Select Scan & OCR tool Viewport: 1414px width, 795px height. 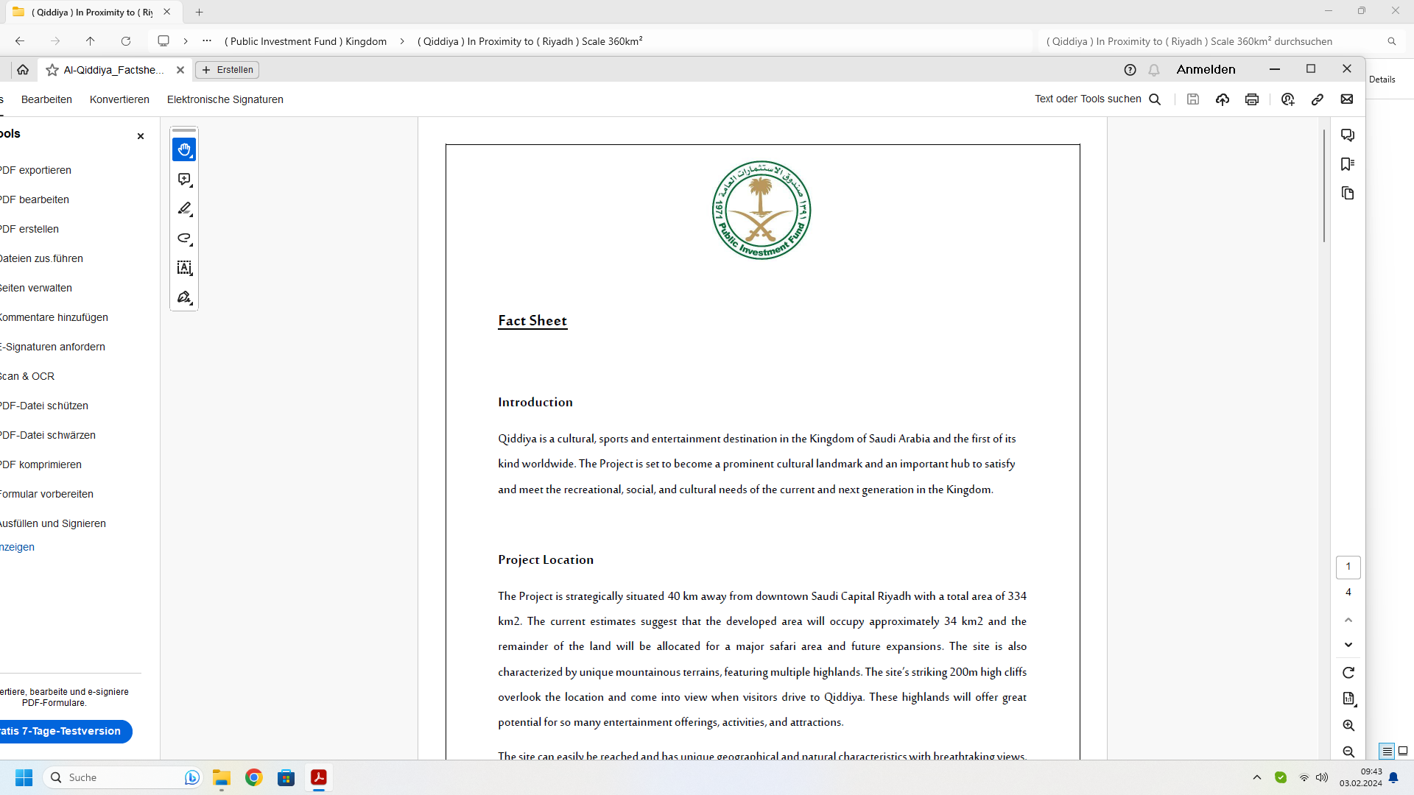pos(27,376)
